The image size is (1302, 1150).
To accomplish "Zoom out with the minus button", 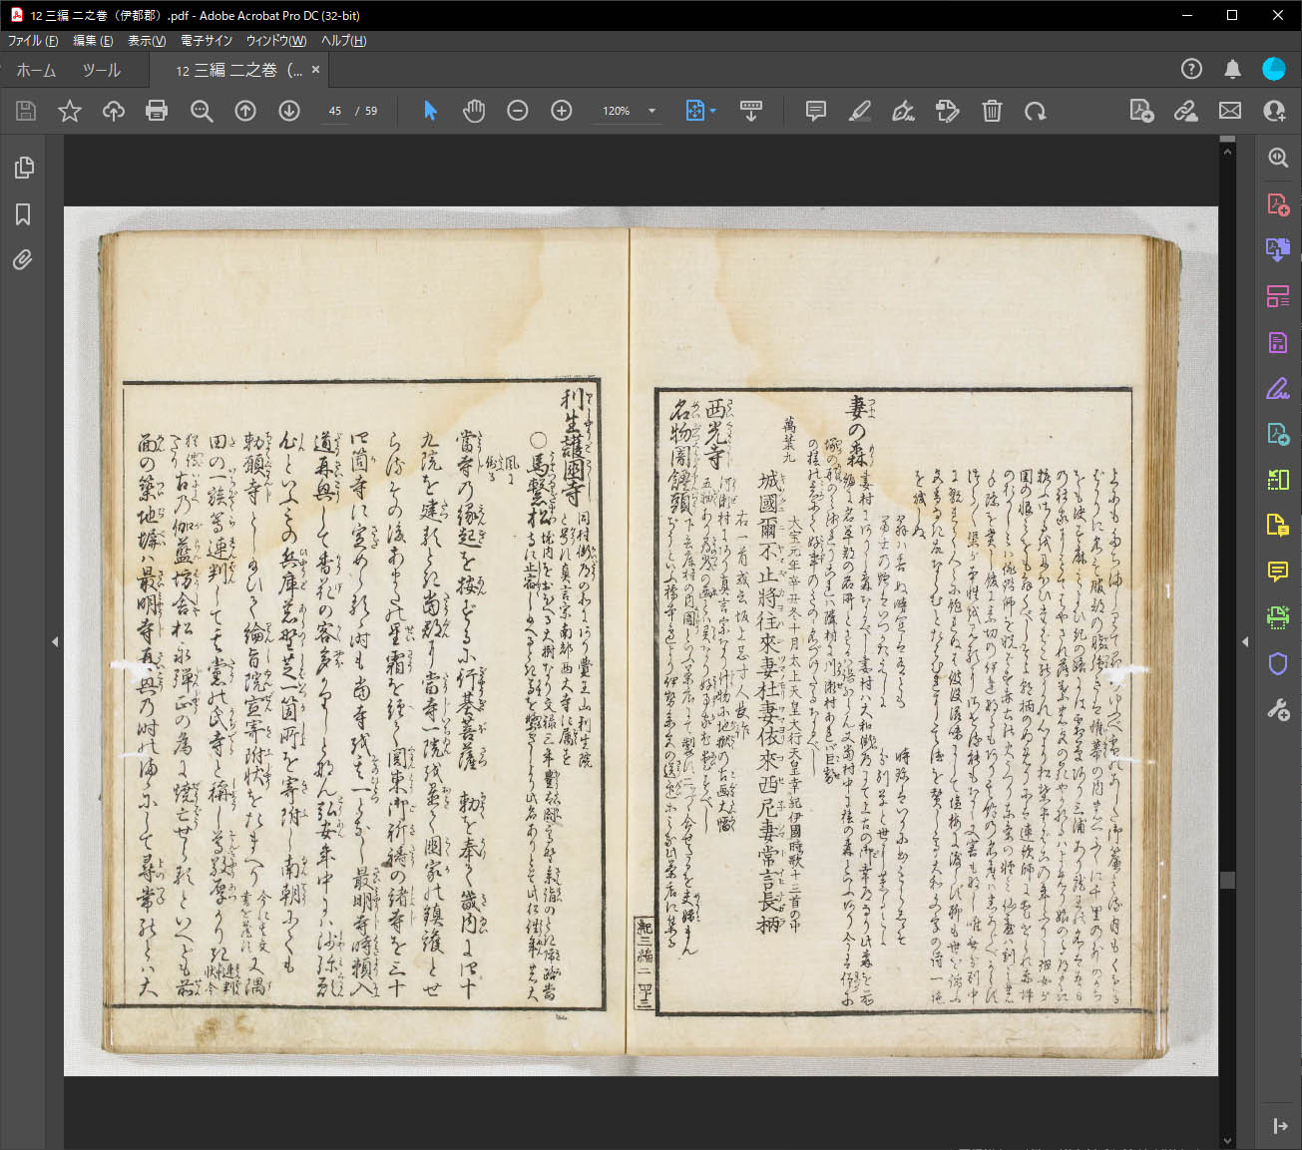I will [518, 111].
